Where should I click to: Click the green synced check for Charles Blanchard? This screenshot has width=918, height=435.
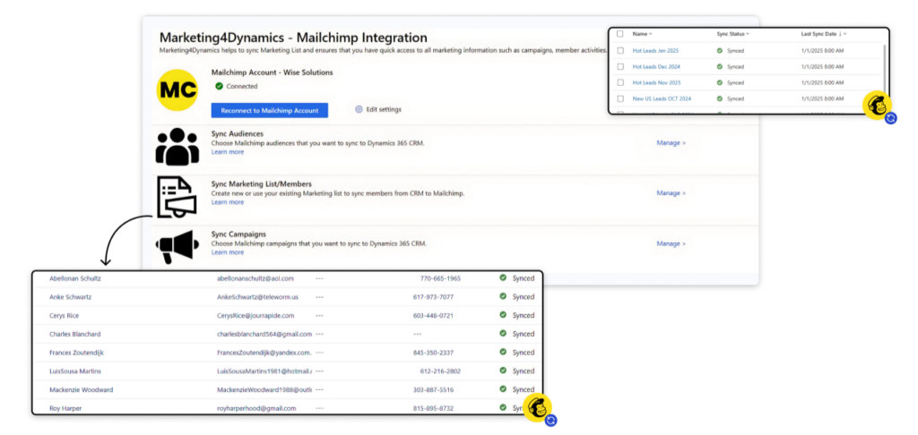pyautogui.click(x=503, y=333)
